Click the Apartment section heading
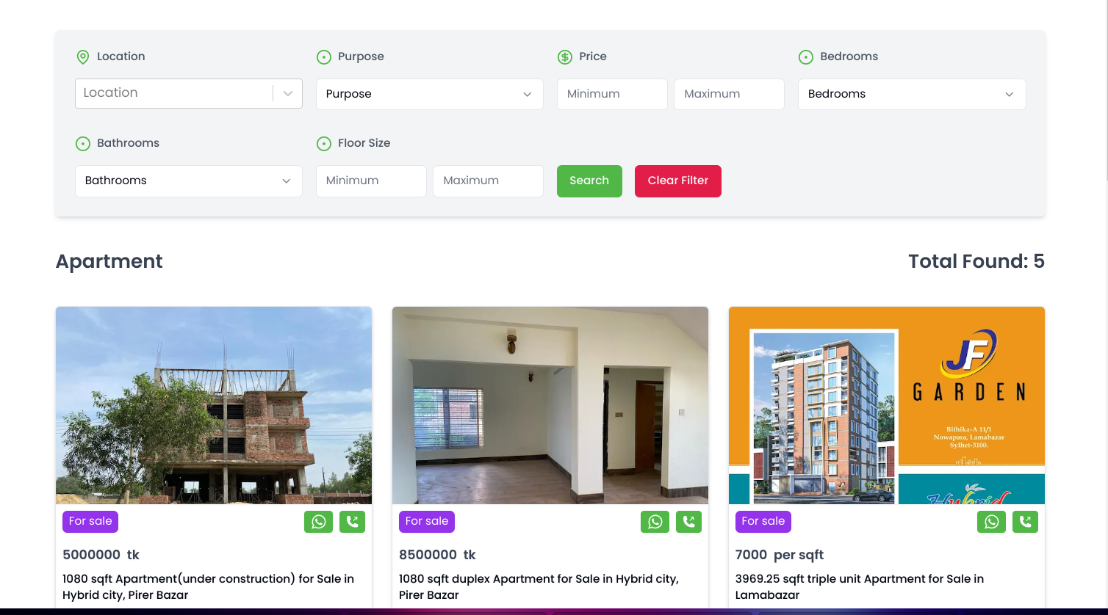Image resolution: width=1108 pixels, height=615 pixels. (109, 261)
